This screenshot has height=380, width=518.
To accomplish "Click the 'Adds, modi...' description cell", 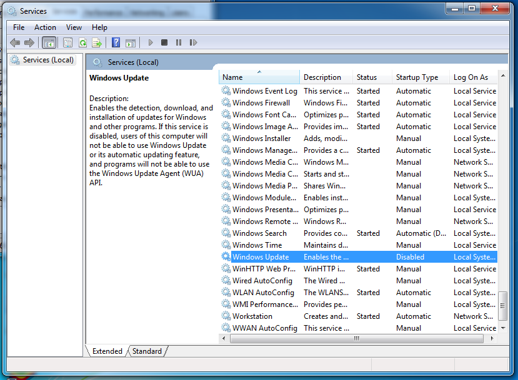I will point(326,139).
